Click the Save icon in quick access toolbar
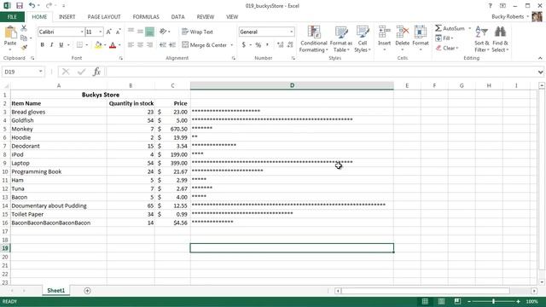 19,6
